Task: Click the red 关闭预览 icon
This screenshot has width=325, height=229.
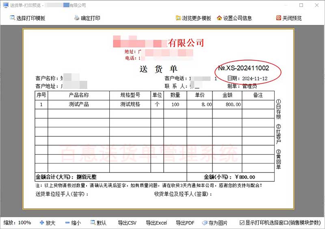Action: coord(278,18)
